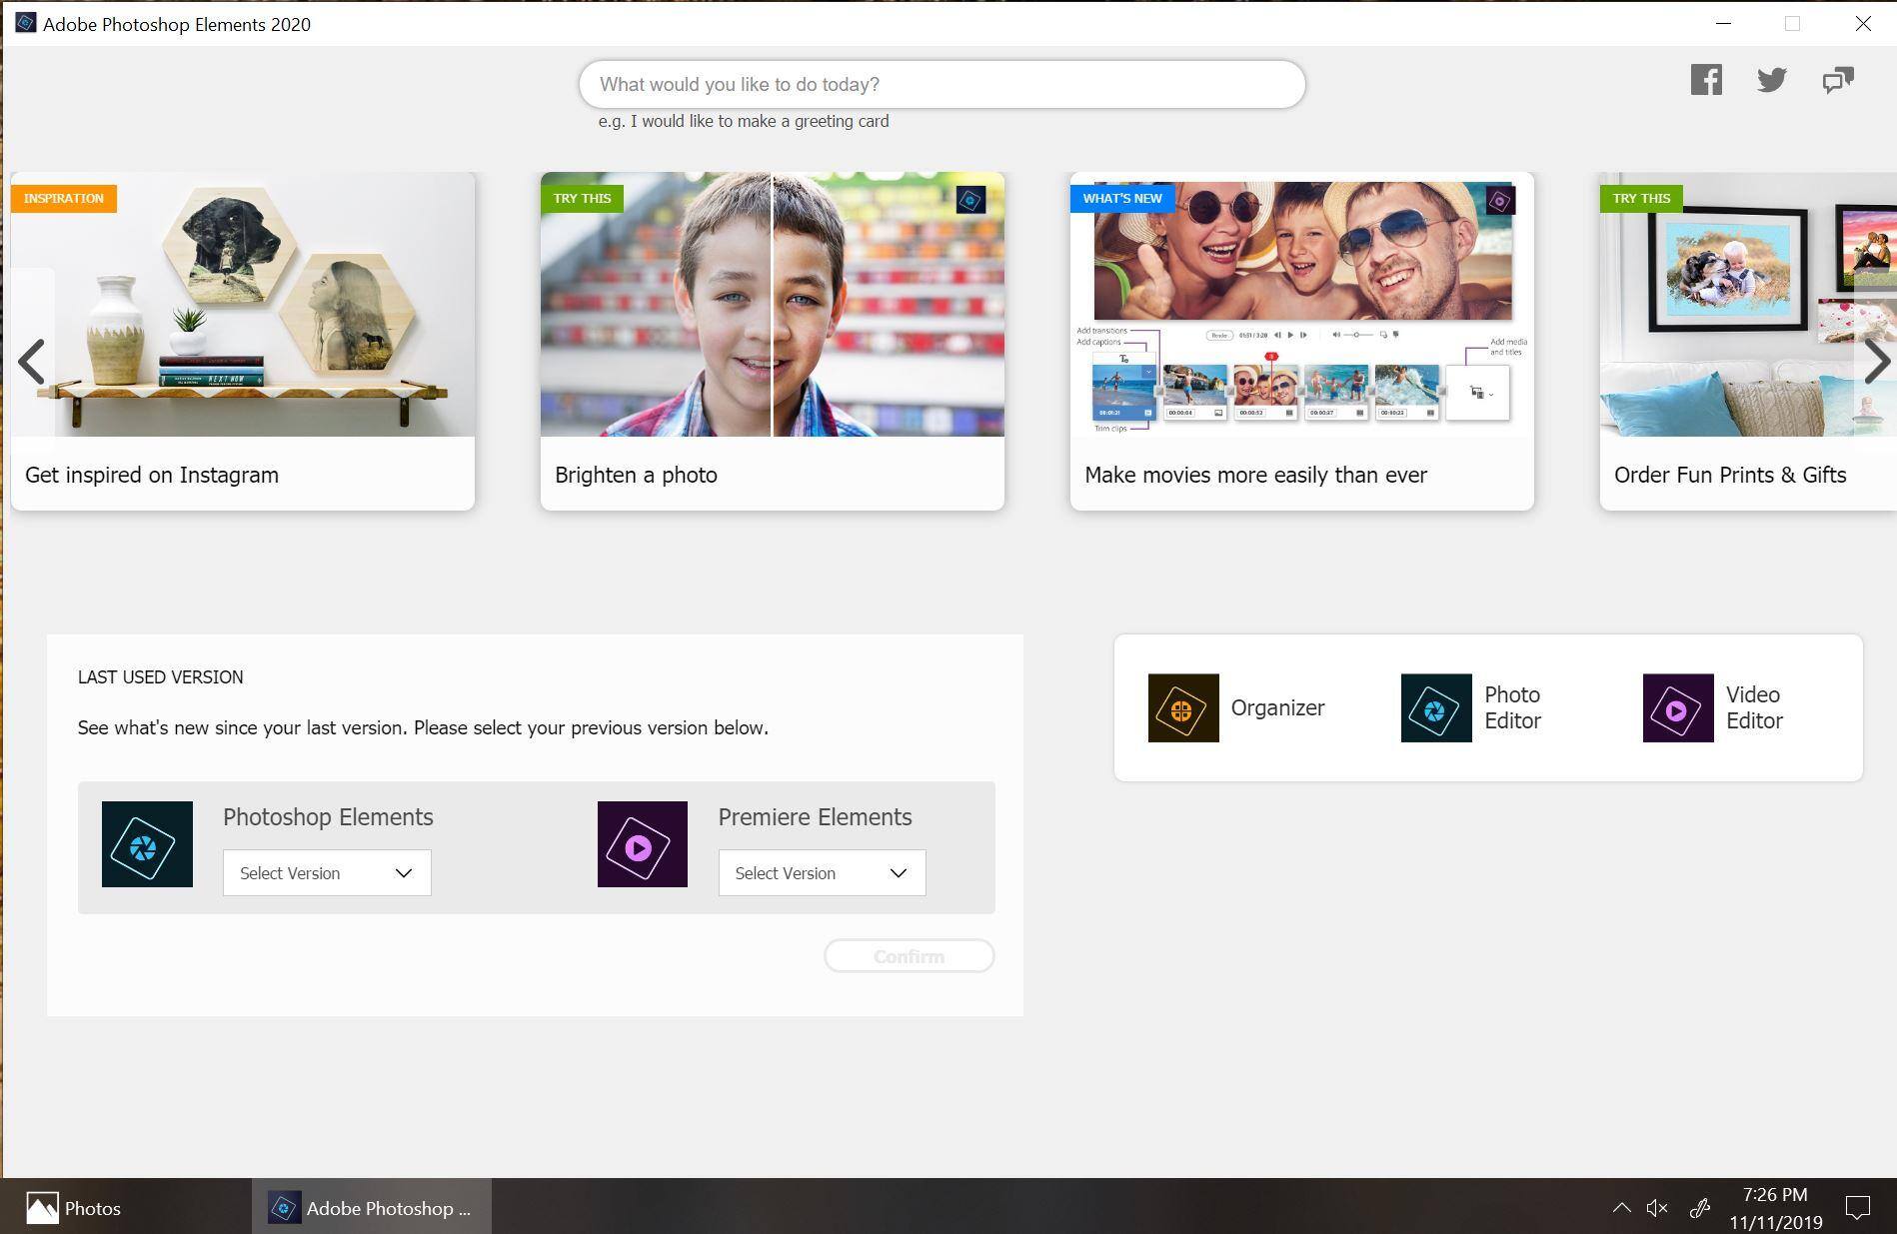Show hidden system tray icons chevron
This screenshot has height=1234, width=1897.
point(1621,1208)
